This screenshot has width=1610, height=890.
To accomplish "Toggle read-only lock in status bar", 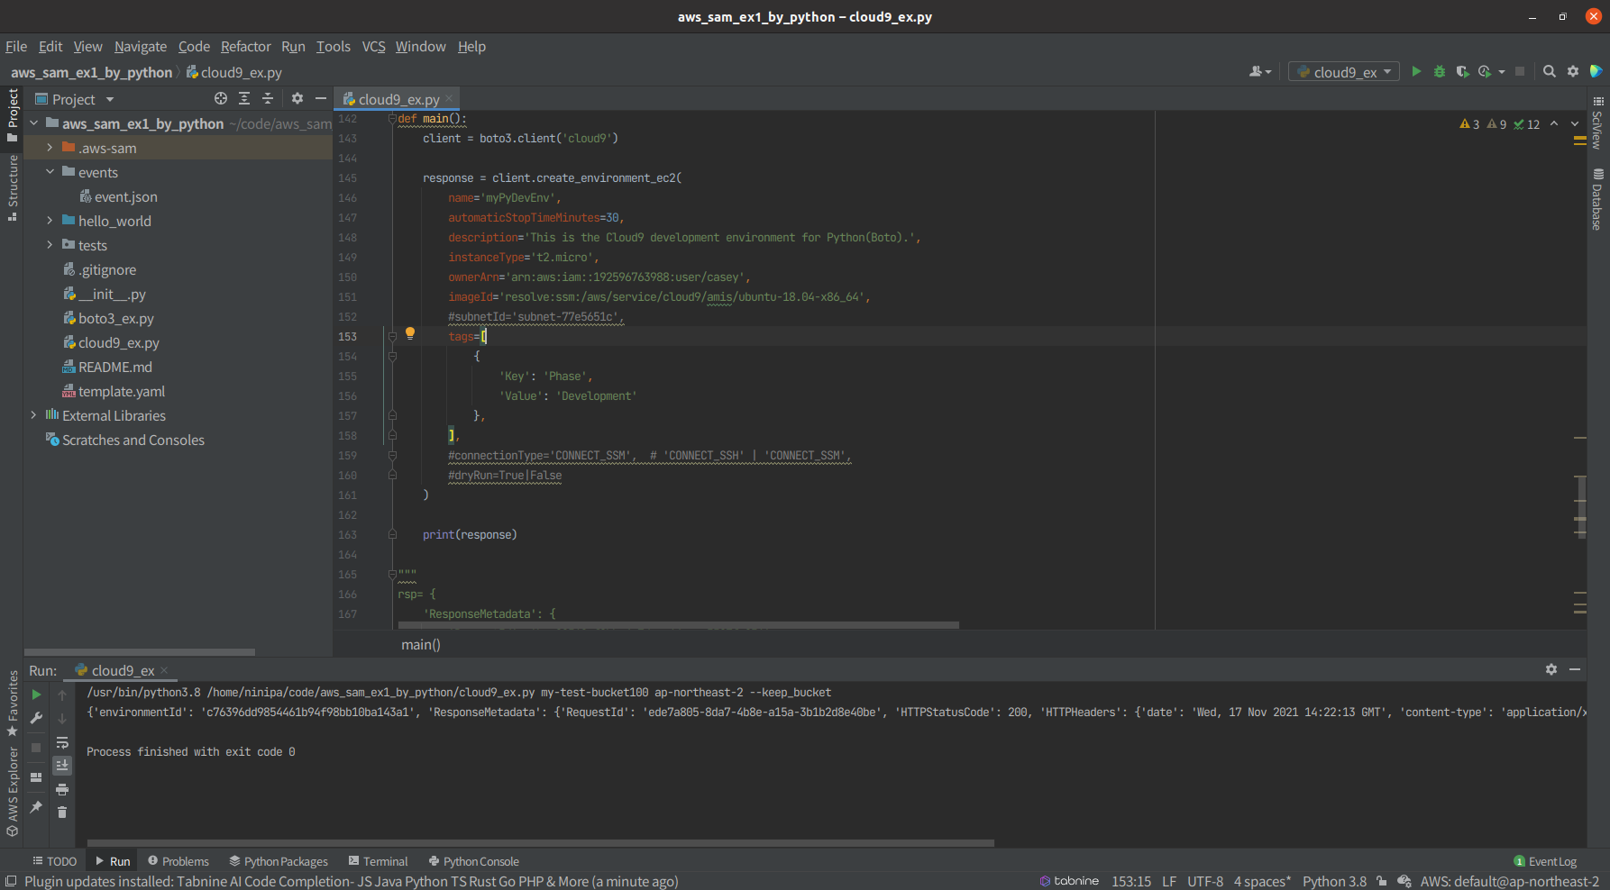I will click(x=1381, y=881).
